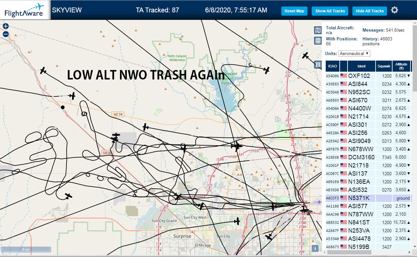417x257 pixels.
Task: Click the Show All Tracks button
Action: point(330,11)
